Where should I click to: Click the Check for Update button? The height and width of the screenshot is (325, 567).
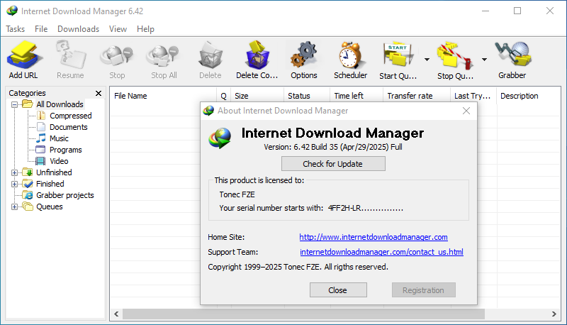[x=333, y=164]
